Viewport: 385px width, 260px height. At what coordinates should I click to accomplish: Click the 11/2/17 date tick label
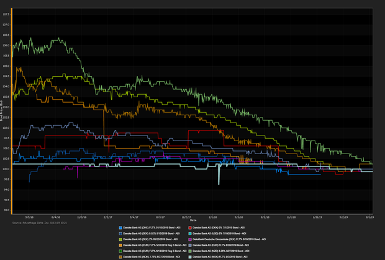point(187,217)
